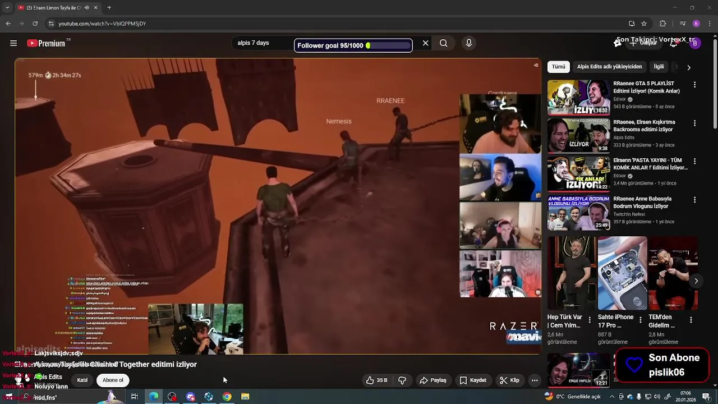Open the Anne Babasıyla Bodrum Vlogunu thumbnail
This screenshot has height=404, width=718.
[578, 213]
